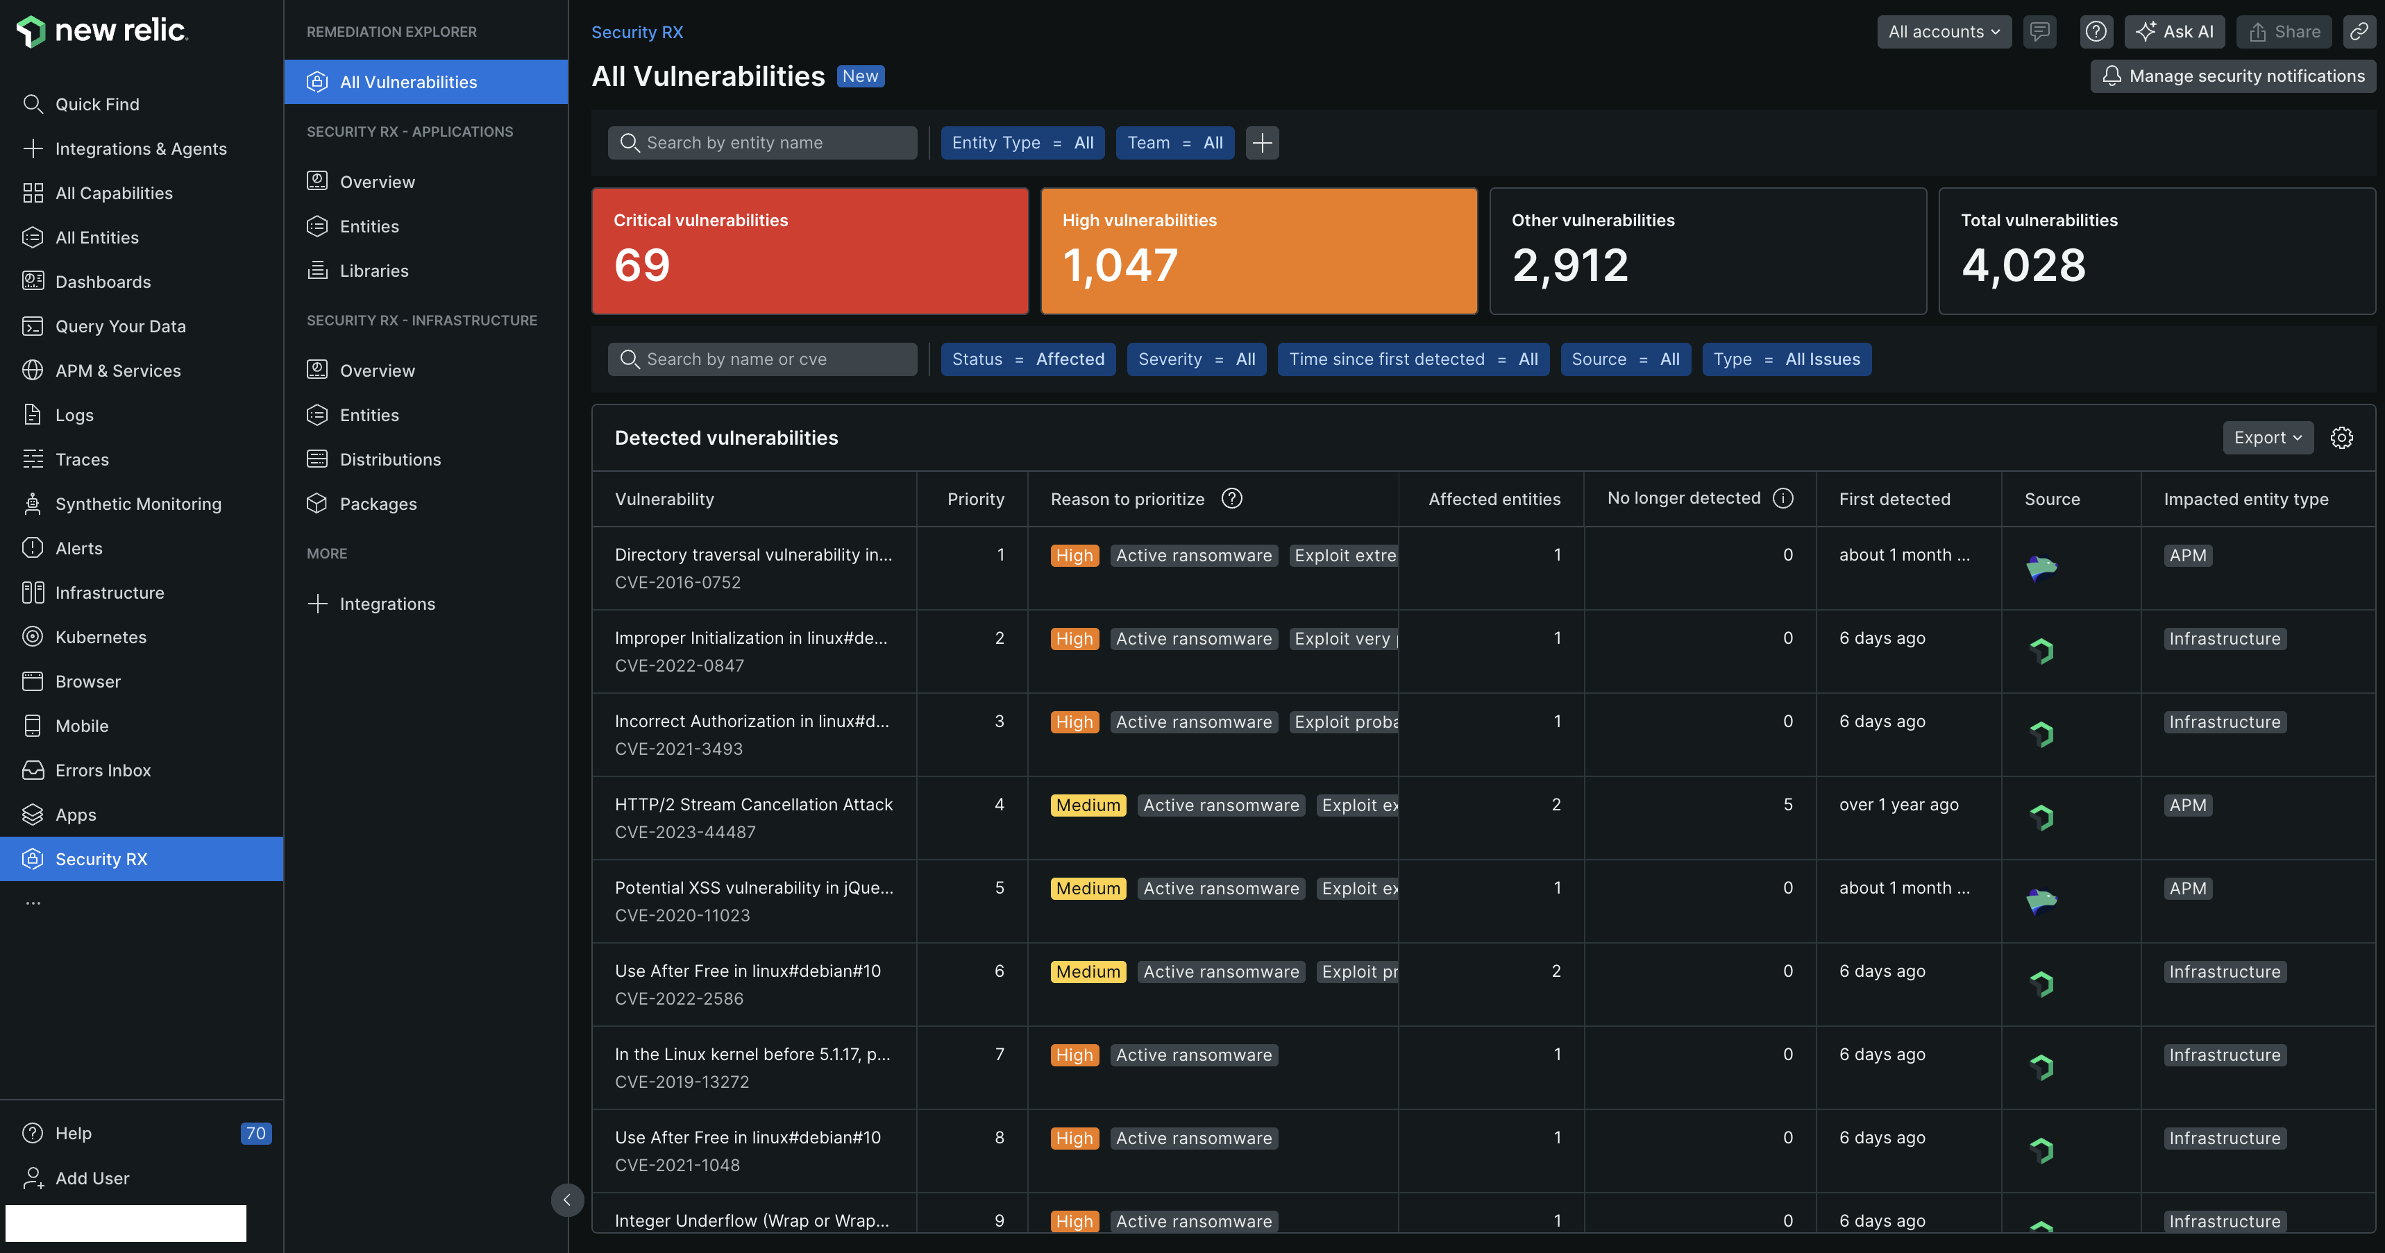
Task: Click the Kubernetes icon
Action: pos(33,637)
